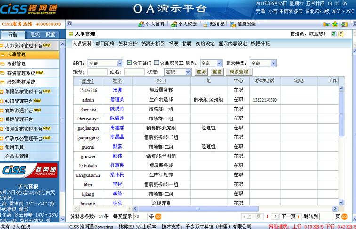356x229 pixels.
Task: Switch to the 权限分配 tab
Action: click(260, 43)
